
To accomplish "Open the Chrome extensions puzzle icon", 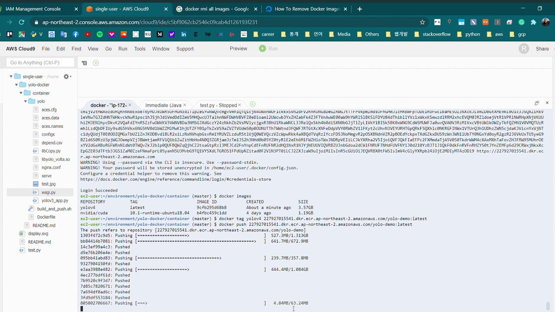I will click(x=534, y=22).
